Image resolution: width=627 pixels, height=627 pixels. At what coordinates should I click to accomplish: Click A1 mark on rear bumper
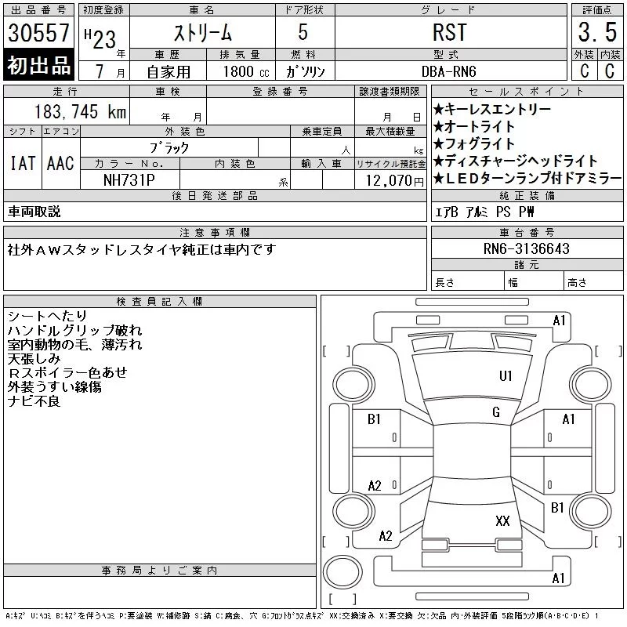[x=558, y=578]
